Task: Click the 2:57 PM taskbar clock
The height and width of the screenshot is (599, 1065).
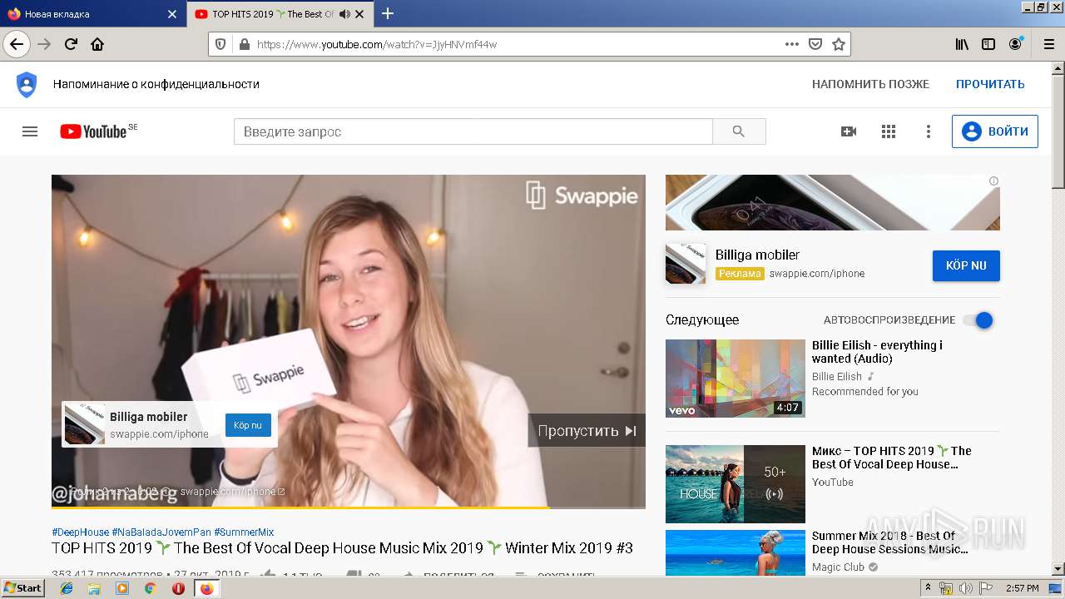Action: [x=1023, y=588]
